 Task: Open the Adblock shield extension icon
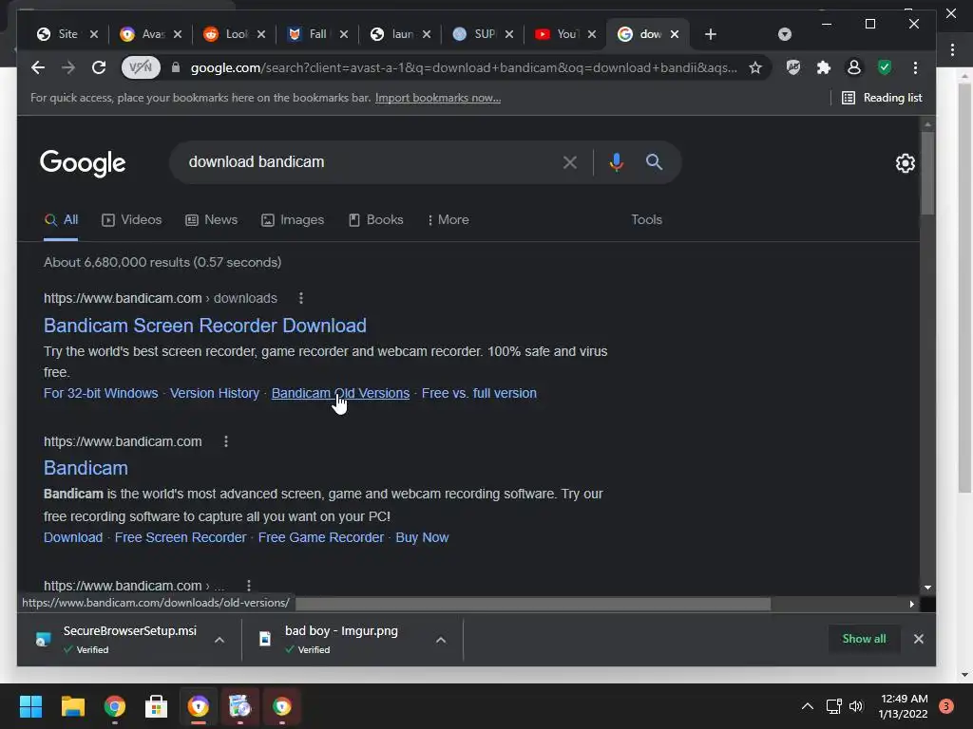[x=793, y=67]
